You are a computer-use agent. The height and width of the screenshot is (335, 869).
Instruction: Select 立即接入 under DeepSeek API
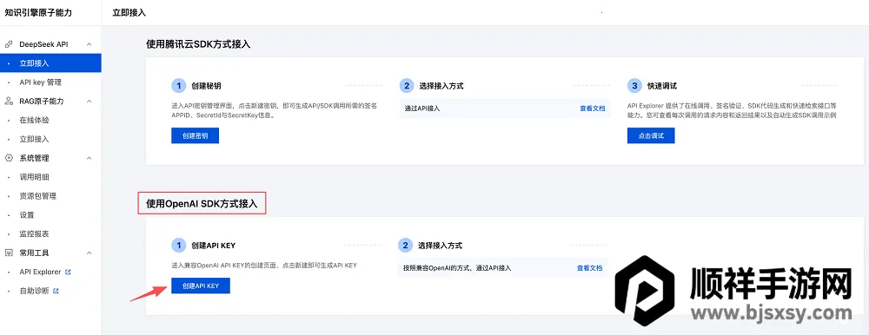click(x=50, y=63)
